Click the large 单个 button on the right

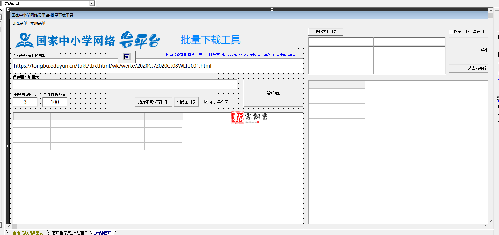468,50
